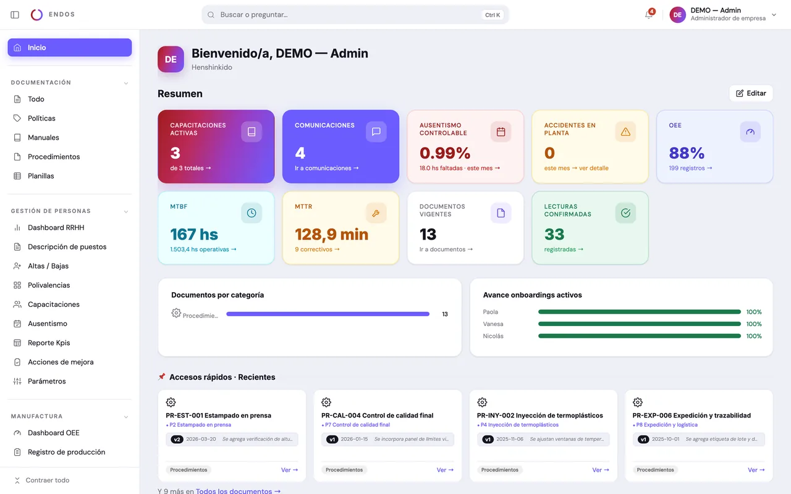Click the book icon in Capacitaciones Activas card
The height and width of the screenshot is (494, 791).
click(x=252, y=132)
